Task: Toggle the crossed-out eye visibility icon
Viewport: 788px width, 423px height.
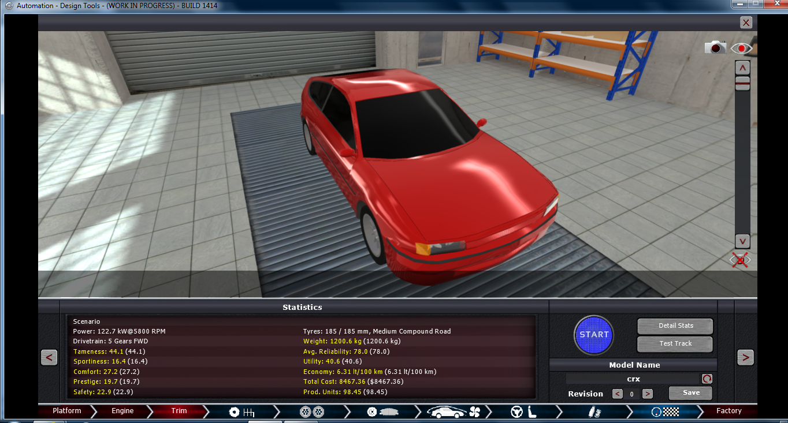Action: click(x=741, y=260)
